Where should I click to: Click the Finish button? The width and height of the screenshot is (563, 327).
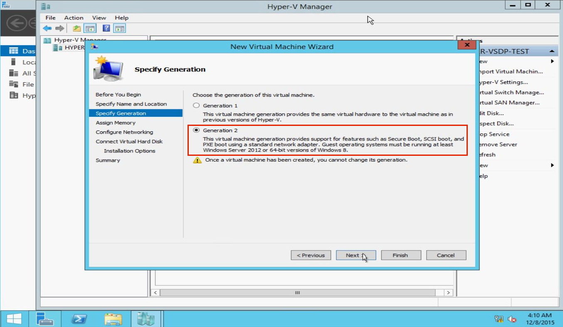click(x=401, y=255)
